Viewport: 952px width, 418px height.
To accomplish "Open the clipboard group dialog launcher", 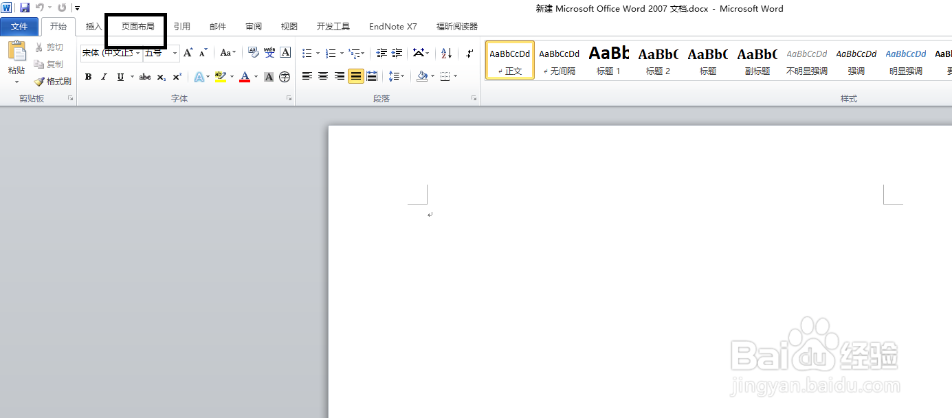I will tap(70, 99).
